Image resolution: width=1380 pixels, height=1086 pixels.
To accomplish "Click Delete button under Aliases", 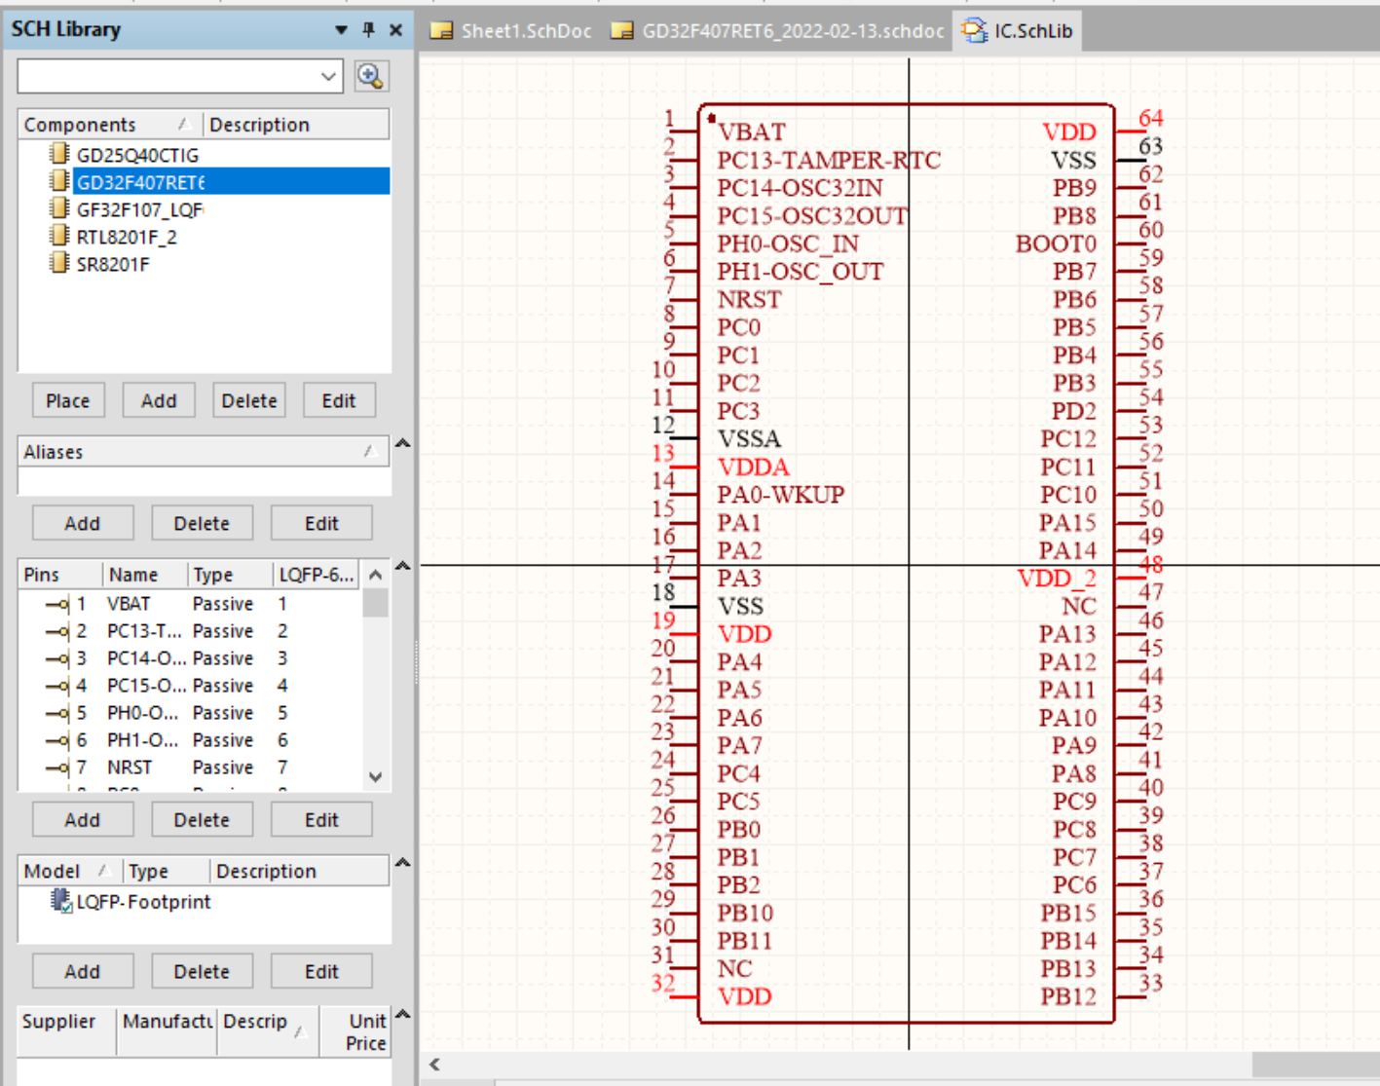I will [x=202, y=523].
